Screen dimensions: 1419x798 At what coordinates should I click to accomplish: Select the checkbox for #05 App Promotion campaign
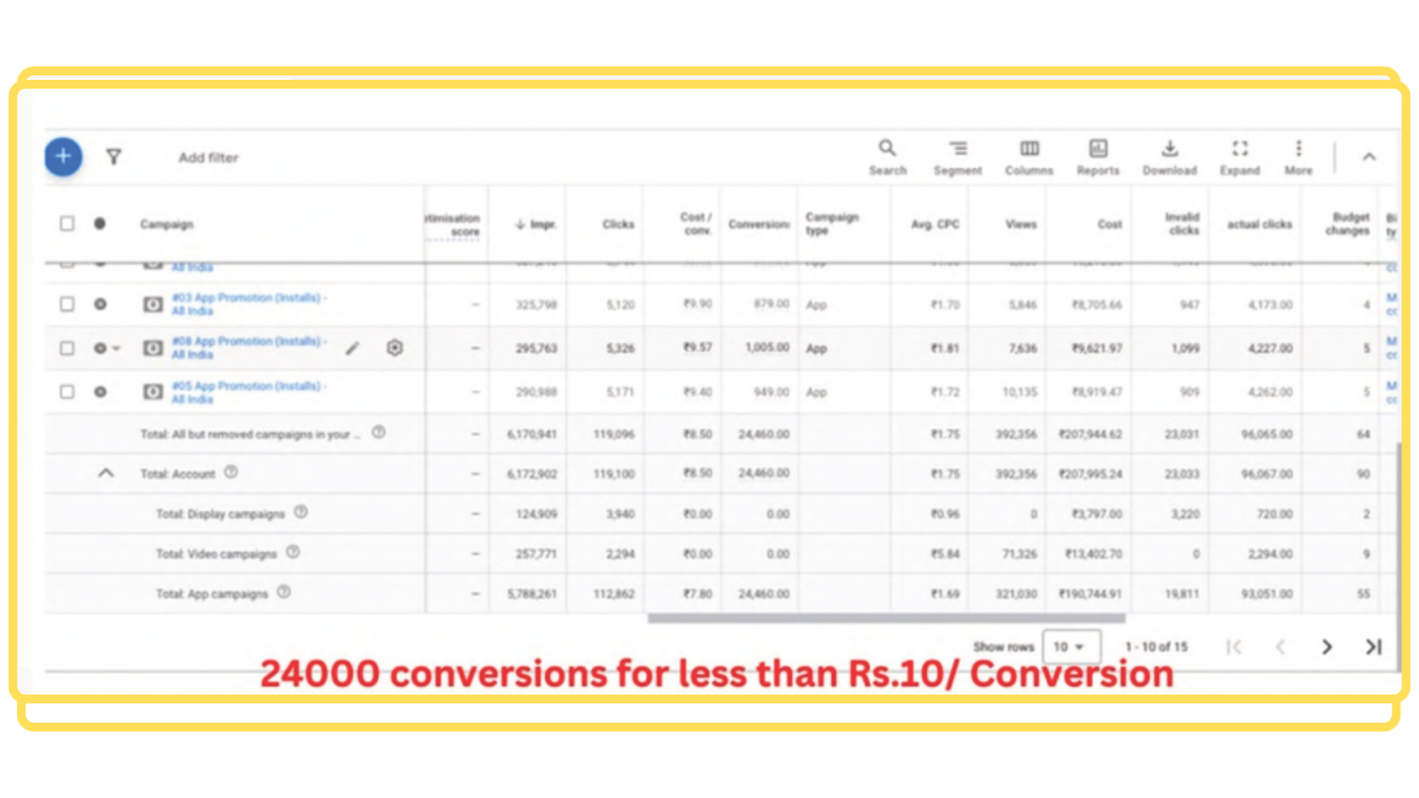point(67,391)
